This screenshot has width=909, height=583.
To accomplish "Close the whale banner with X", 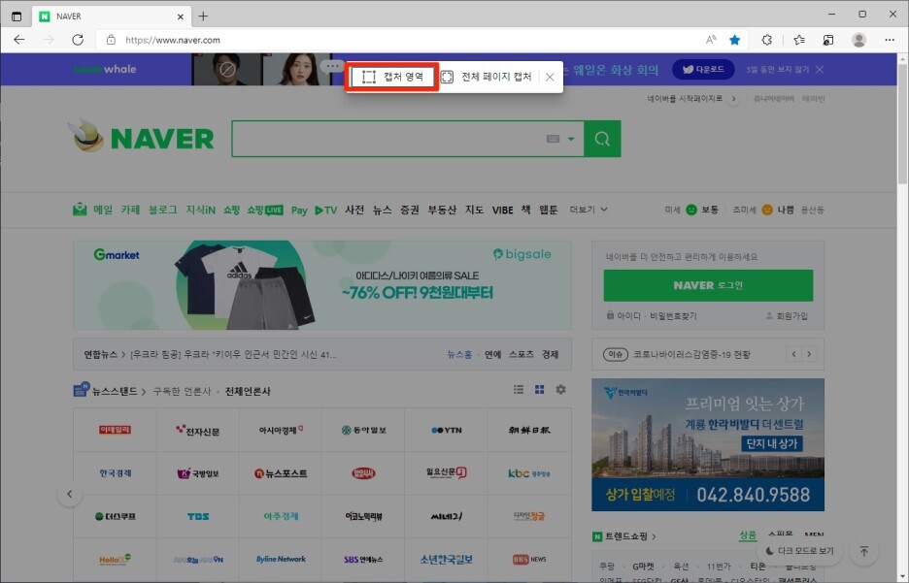I will pos(820,70).
